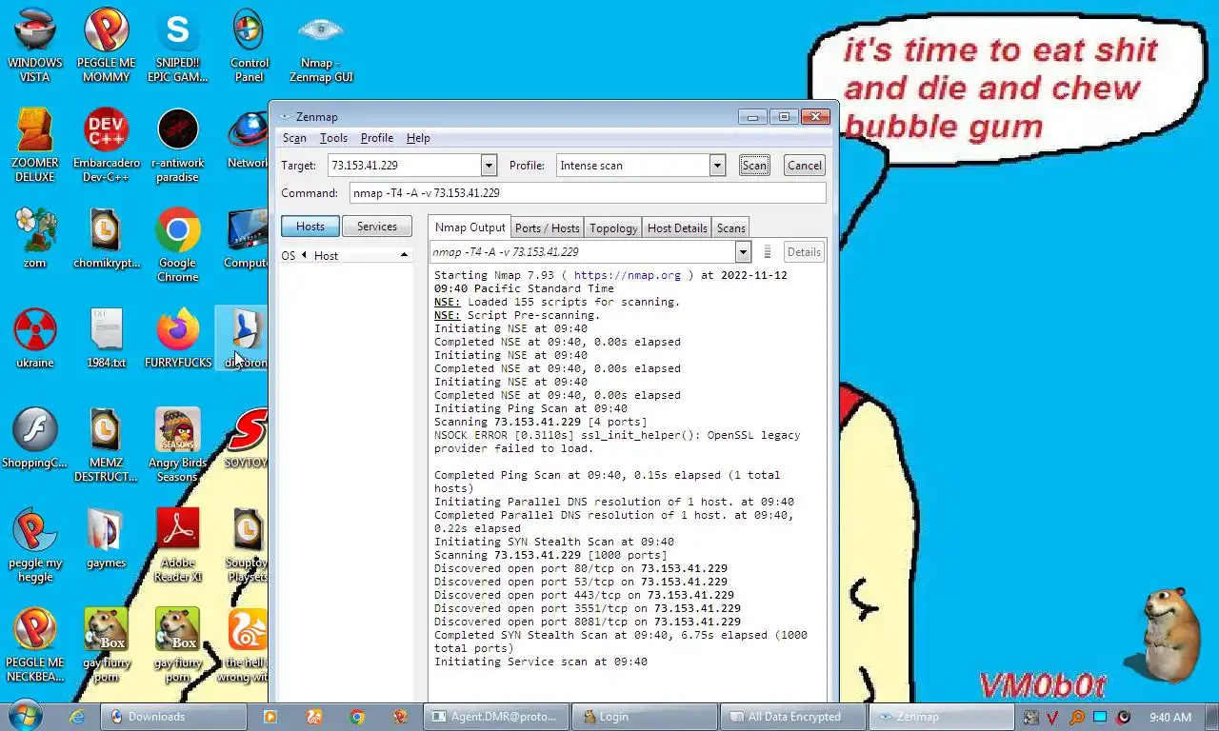Screen dimensions: 1219x731
Task: Expand the Profile dropdown arrow
Action: click(x=717, y=166)
